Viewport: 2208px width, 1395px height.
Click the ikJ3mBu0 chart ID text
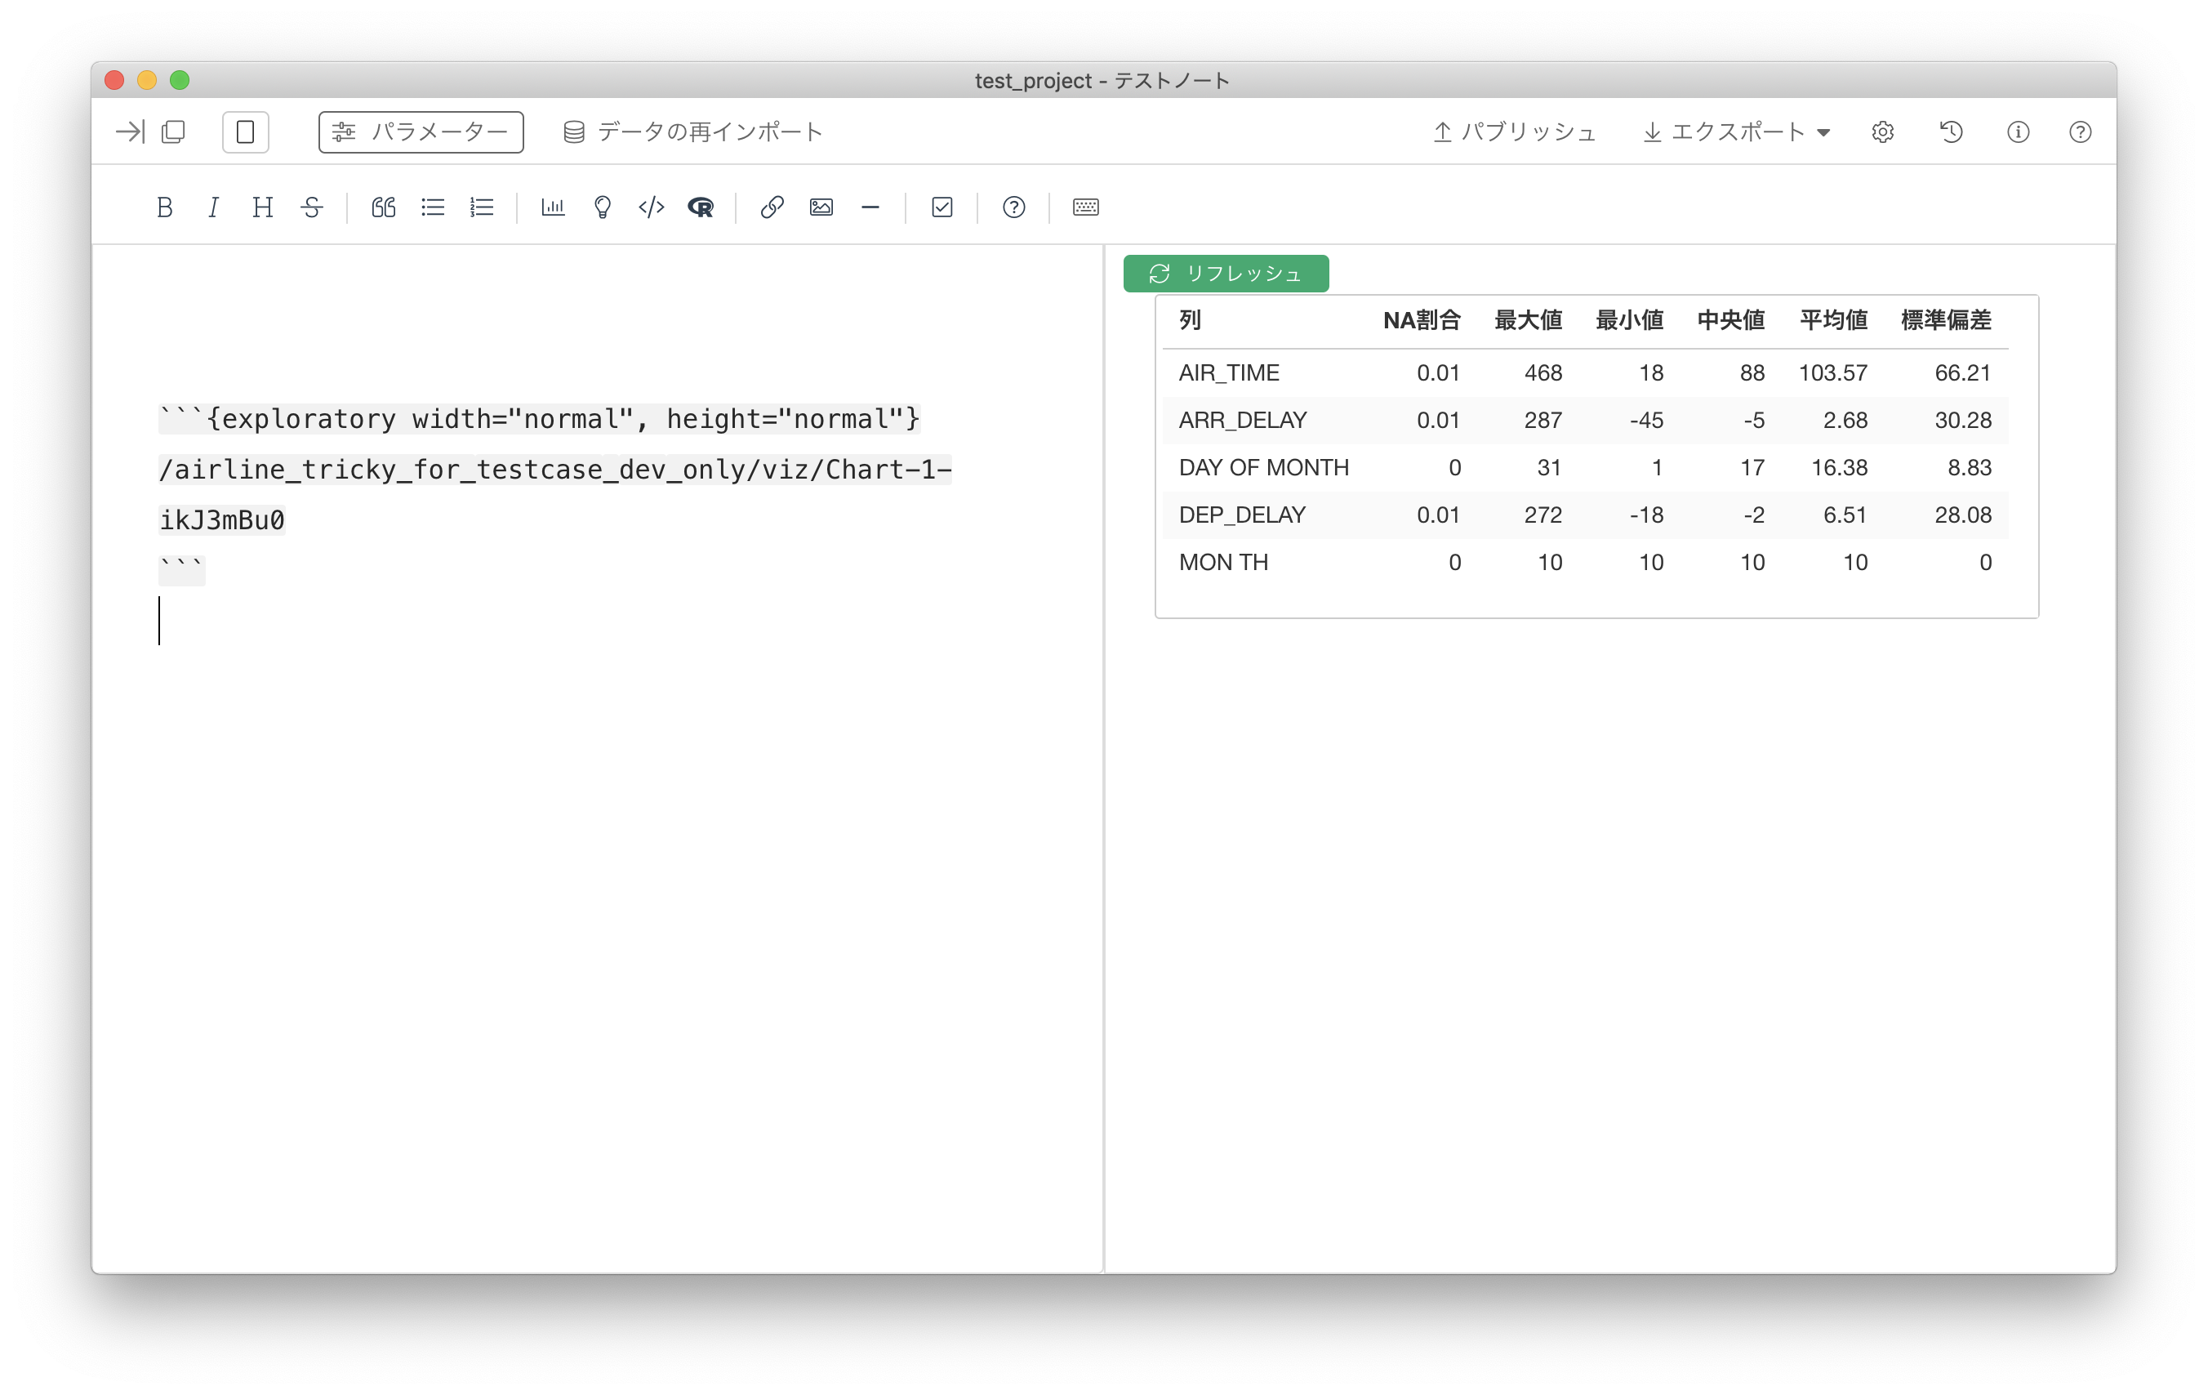click(222, 520)
